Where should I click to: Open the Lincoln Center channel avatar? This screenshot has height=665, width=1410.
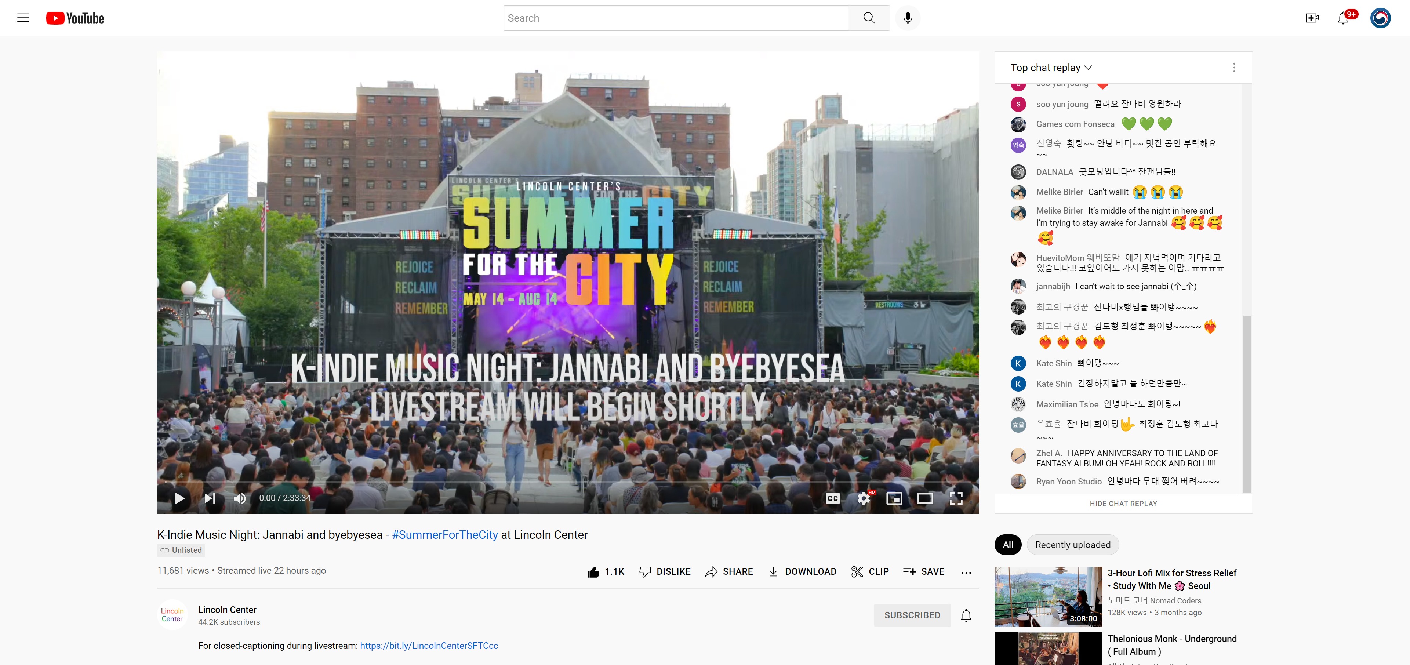click(172, 615)
